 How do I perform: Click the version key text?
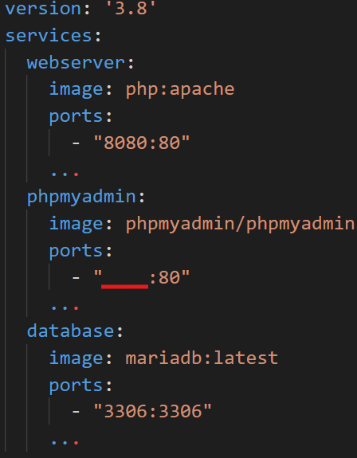tap(43, 9)
